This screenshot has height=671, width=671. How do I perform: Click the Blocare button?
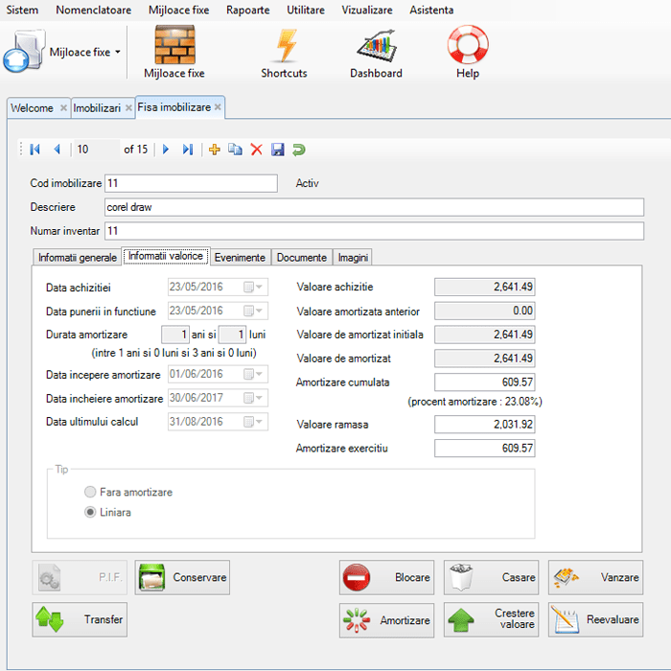387,577
